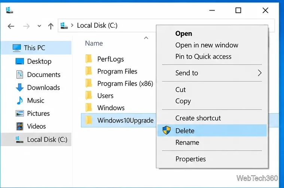This screenshot has height=188, width=284.
Task: Select the Users folder
Action: pyautogui.click(x=105, y=96)
